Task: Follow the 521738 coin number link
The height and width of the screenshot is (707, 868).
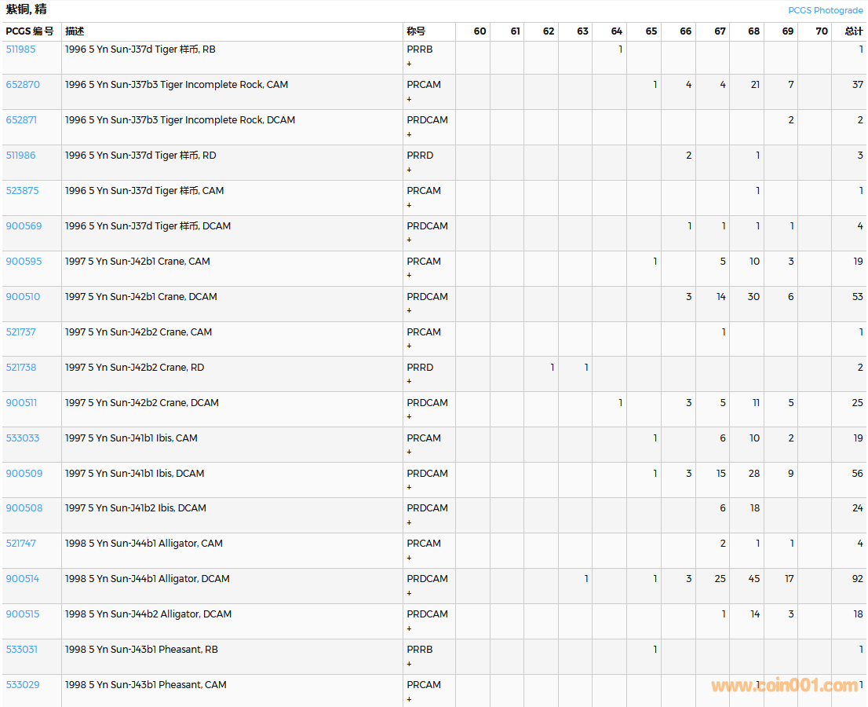Action: (21, 368)
